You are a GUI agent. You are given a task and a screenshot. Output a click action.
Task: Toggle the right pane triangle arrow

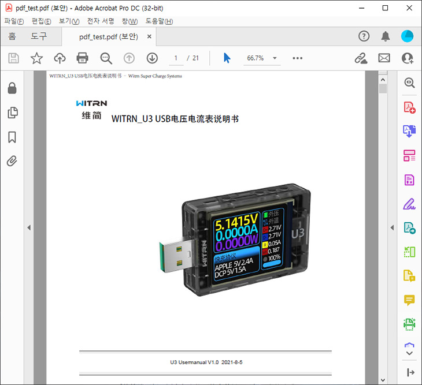click(392, 227)
